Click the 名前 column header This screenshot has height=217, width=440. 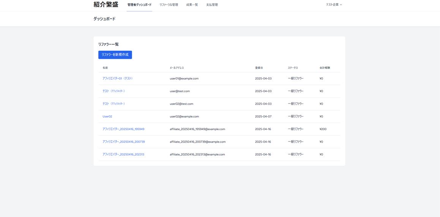[x=105, y=68]
